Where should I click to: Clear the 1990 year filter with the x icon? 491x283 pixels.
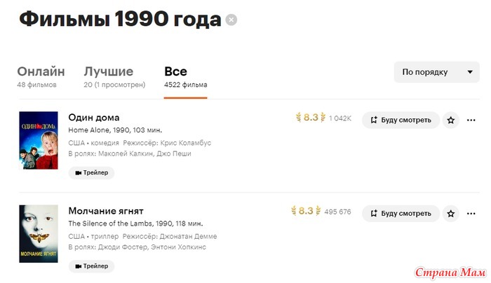tap(231, 20)
